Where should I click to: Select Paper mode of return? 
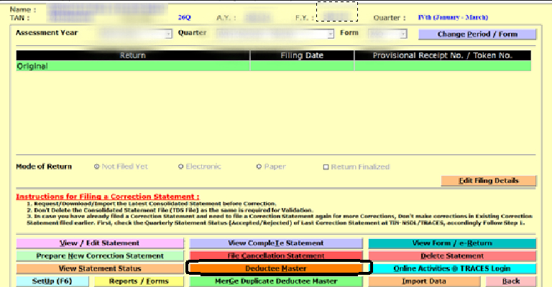(258, 166)
